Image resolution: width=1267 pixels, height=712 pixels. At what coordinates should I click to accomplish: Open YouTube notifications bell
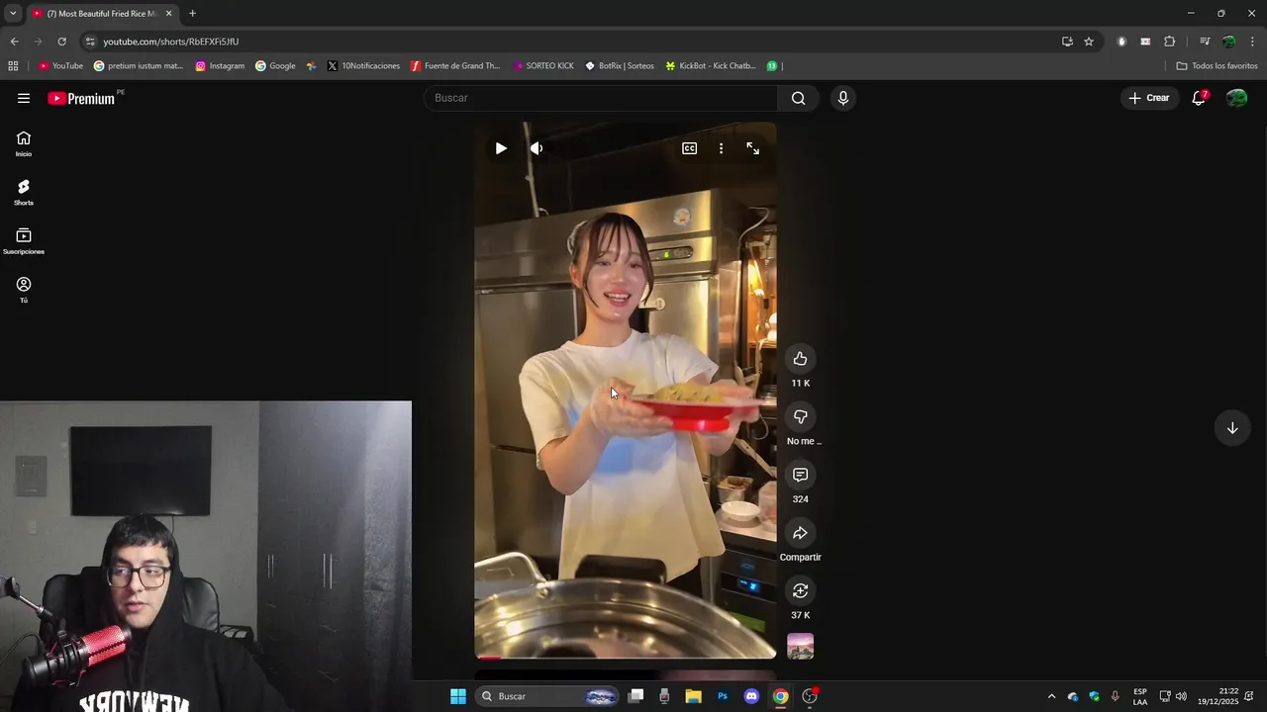[1199, 98]
